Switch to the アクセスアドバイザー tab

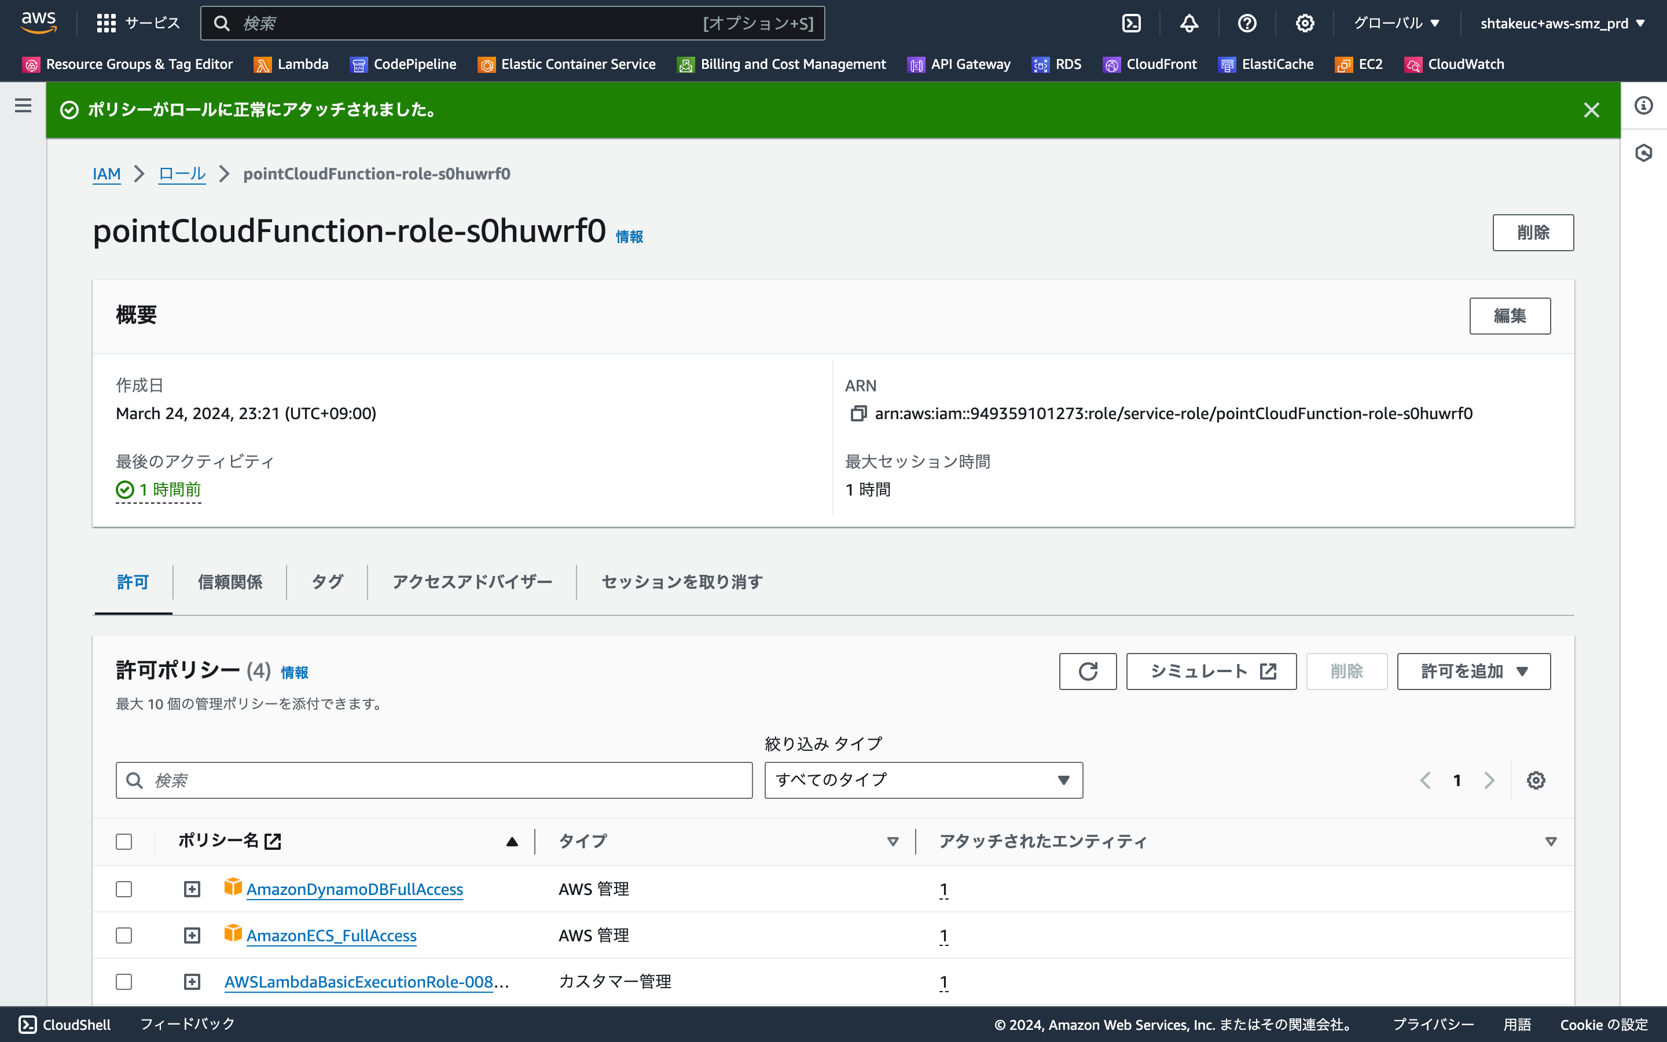point(472,582)
